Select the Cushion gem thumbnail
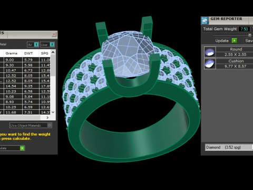Image resolution: width=253 pixels, height=190 pixels. click(x=210, y=63)
